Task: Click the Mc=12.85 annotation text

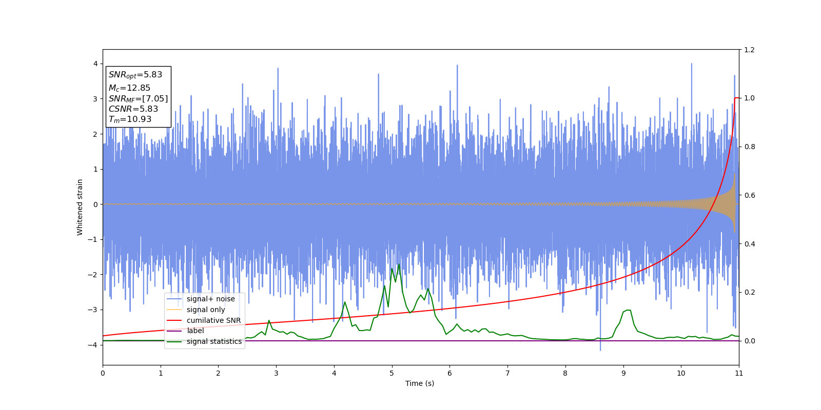Action: pos(129,88)
